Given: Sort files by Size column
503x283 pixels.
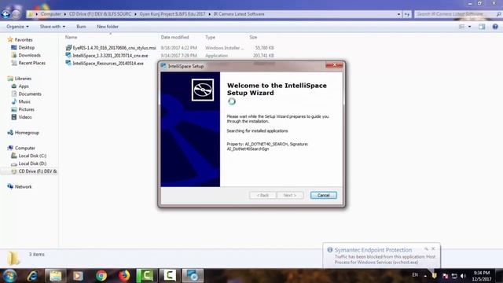Looking at the screenshot, I should 253,37.
